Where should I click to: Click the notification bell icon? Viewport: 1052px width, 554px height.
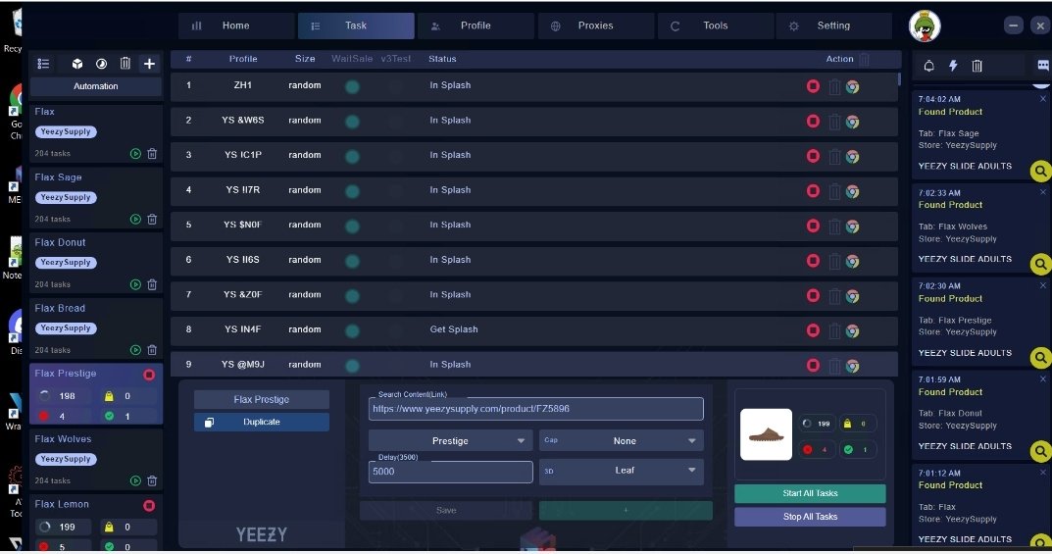pos(929,66)
